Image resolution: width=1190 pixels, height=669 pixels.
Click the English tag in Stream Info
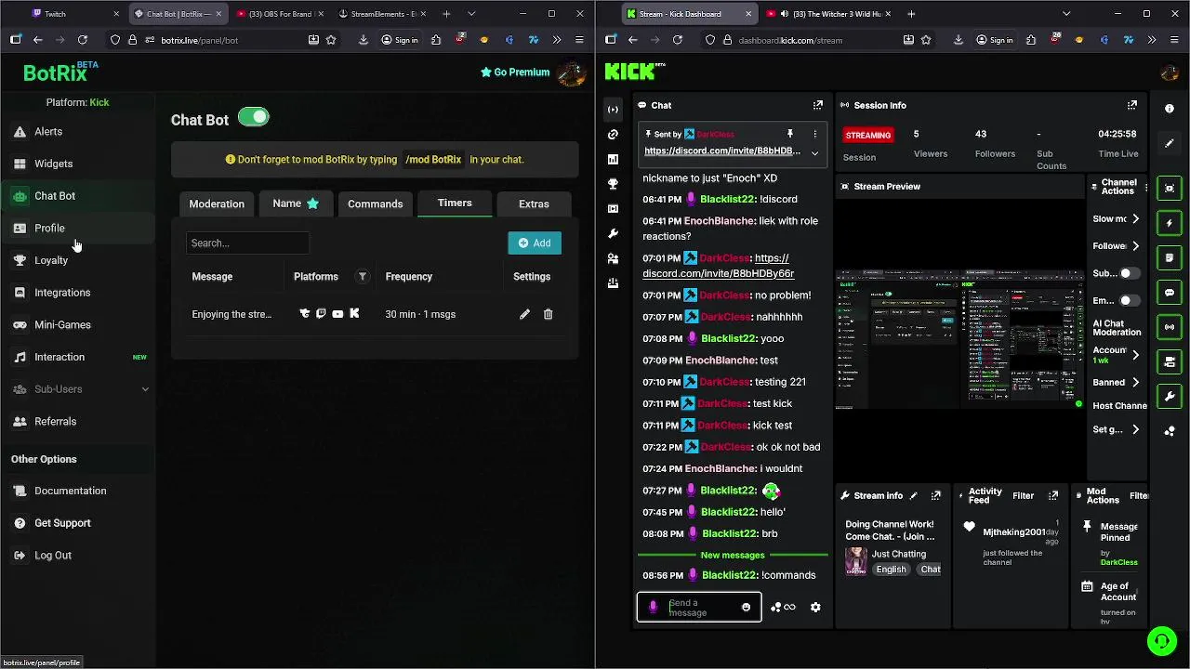tap(891, 570)
